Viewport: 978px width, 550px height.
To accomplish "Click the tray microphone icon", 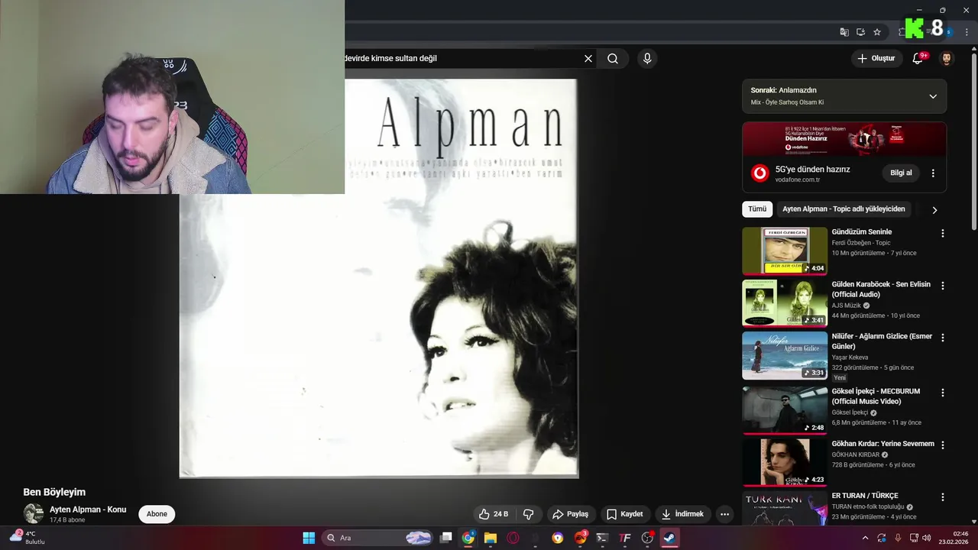I will (x=898, y=538).
